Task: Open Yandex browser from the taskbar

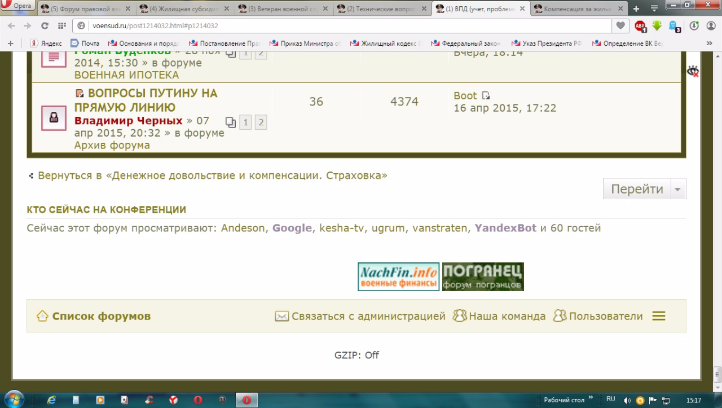Action: (173, 400)
